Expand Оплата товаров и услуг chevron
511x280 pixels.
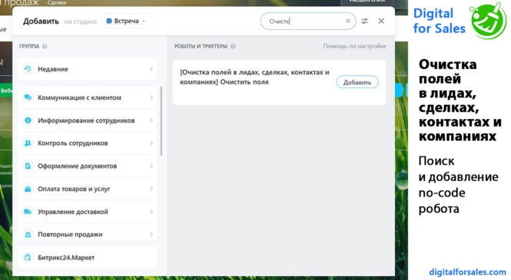151,189
